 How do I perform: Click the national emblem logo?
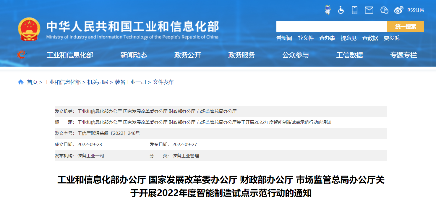(29, 29)
